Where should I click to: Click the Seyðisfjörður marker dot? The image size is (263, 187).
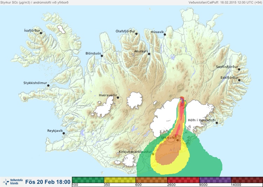(239, 69)
